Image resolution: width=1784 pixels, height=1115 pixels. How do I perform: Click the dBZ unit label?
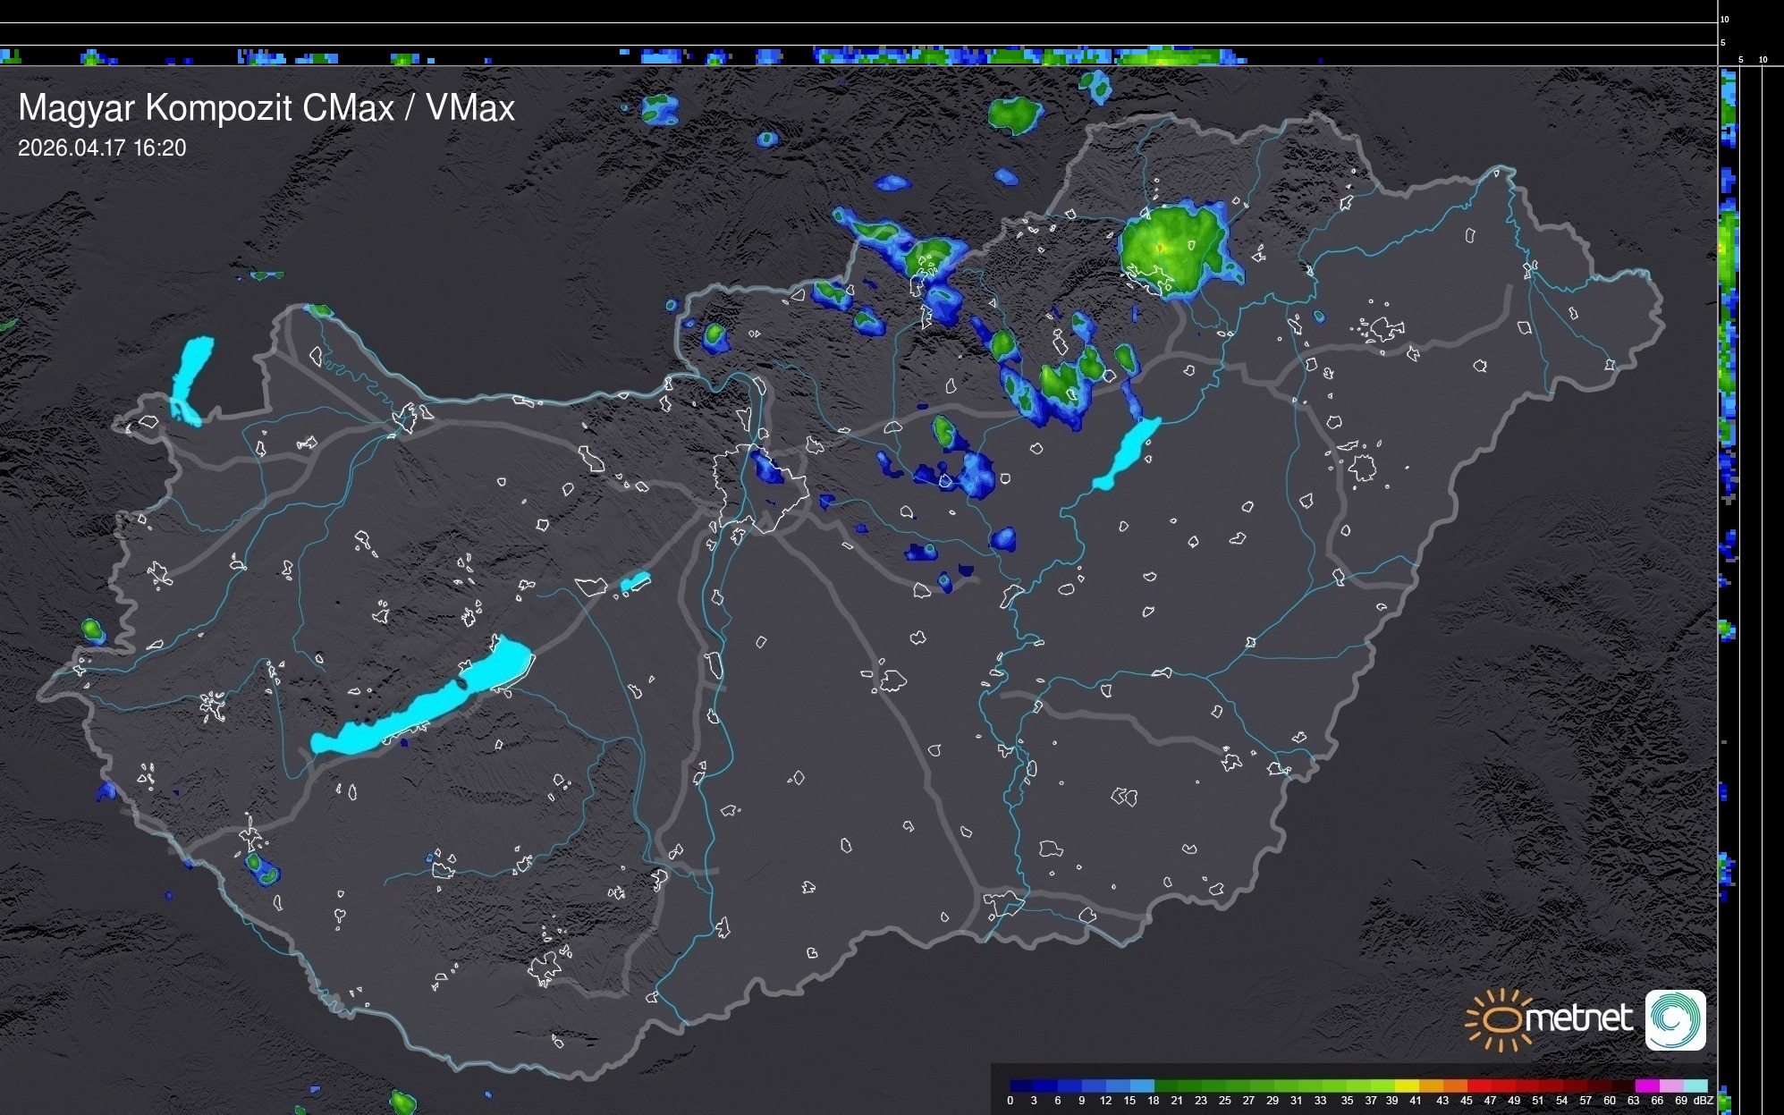coord(1704,1101)
